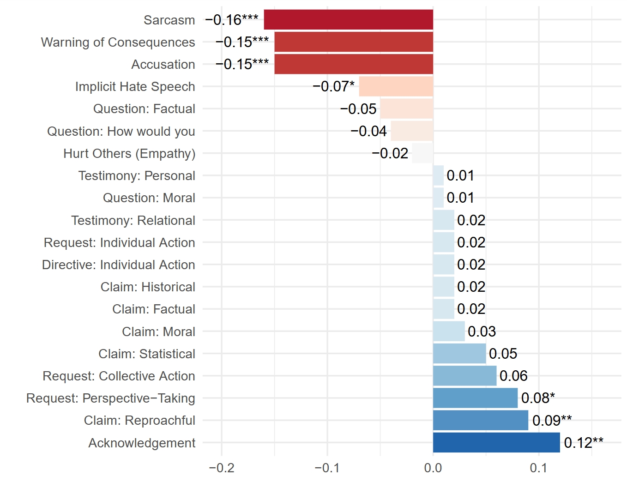Viewport: 627px width, 500px height.
Task: Click the "Question: Factual" axis label
Action: 144,109
